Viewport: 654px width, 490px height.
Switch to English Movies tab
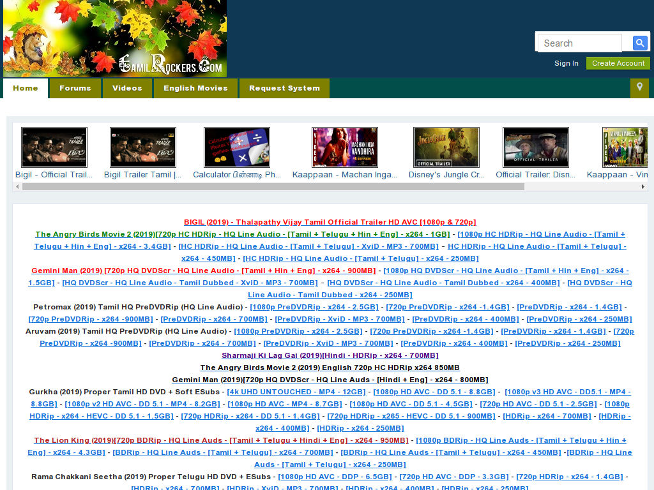(195, 88)
